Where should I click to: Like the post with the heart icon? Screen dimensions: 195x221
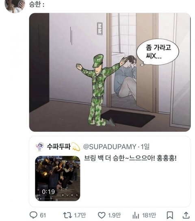tap(102, 215)
